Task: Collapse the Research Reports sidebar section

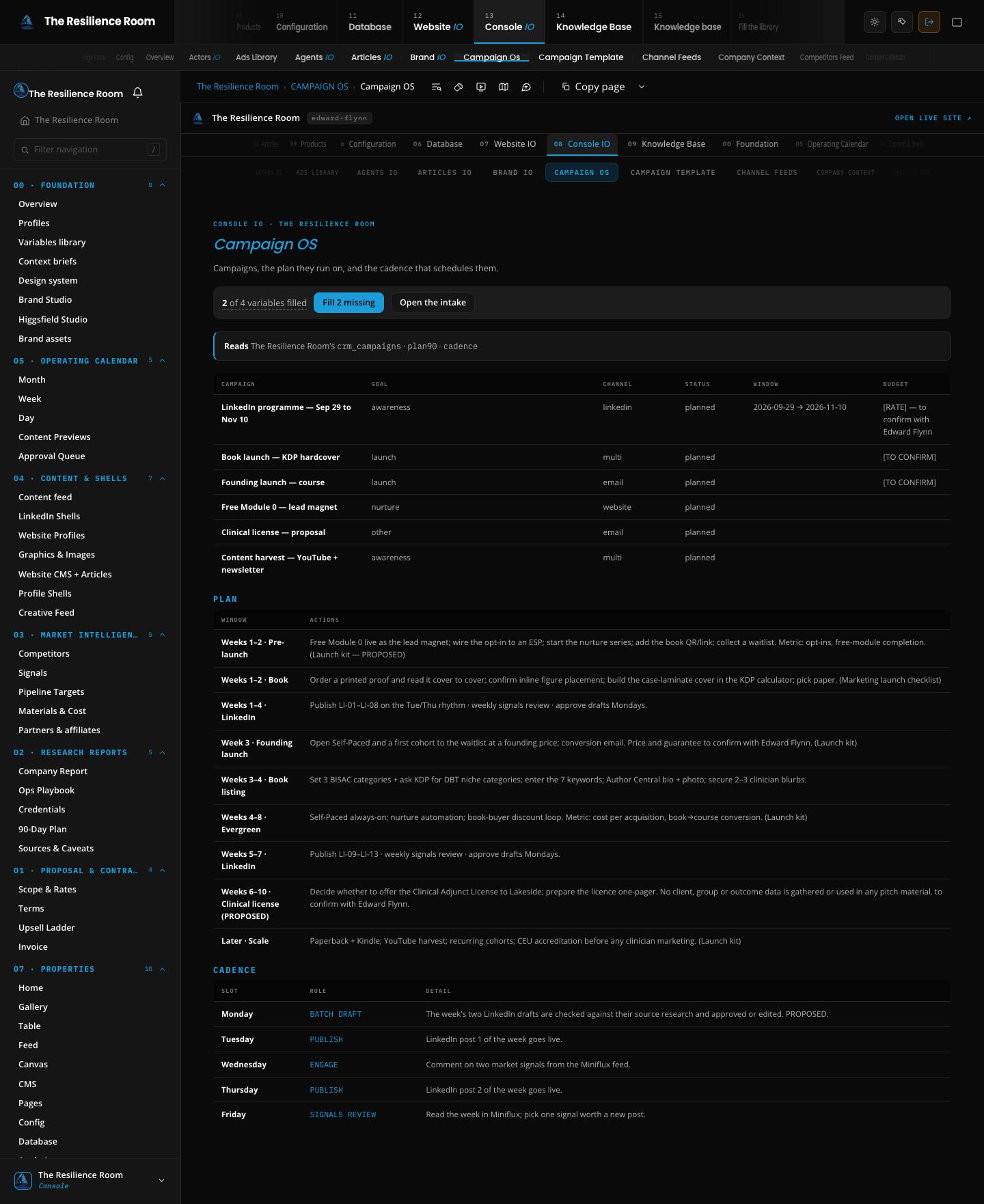Action: [x=163, y=752]
